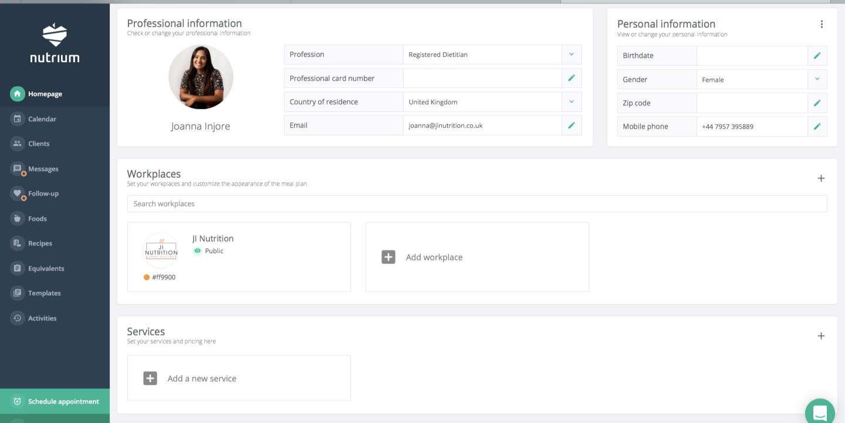Expand the Gender dropdown arrow
This screenshot has width=845, height=423.
point(817,79)
